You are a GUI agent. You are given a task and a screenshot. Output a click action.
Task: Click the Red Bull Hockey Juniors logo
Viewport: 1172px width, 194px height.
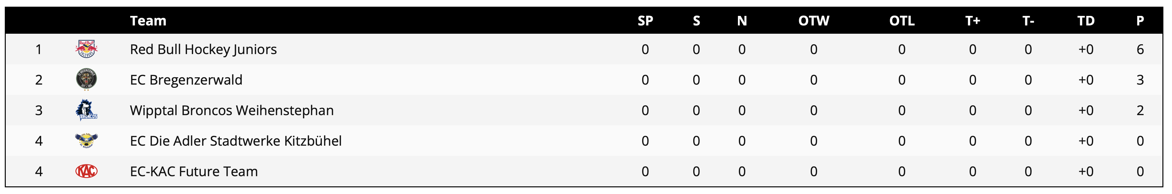[86, 49]
